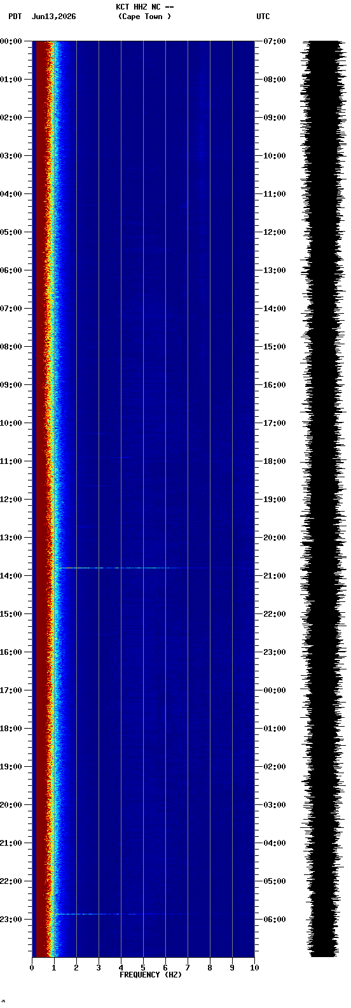Click the '06:00' label on the PDT axis
The height and width of the screenshot is (1008, 351).
point(11,270)
